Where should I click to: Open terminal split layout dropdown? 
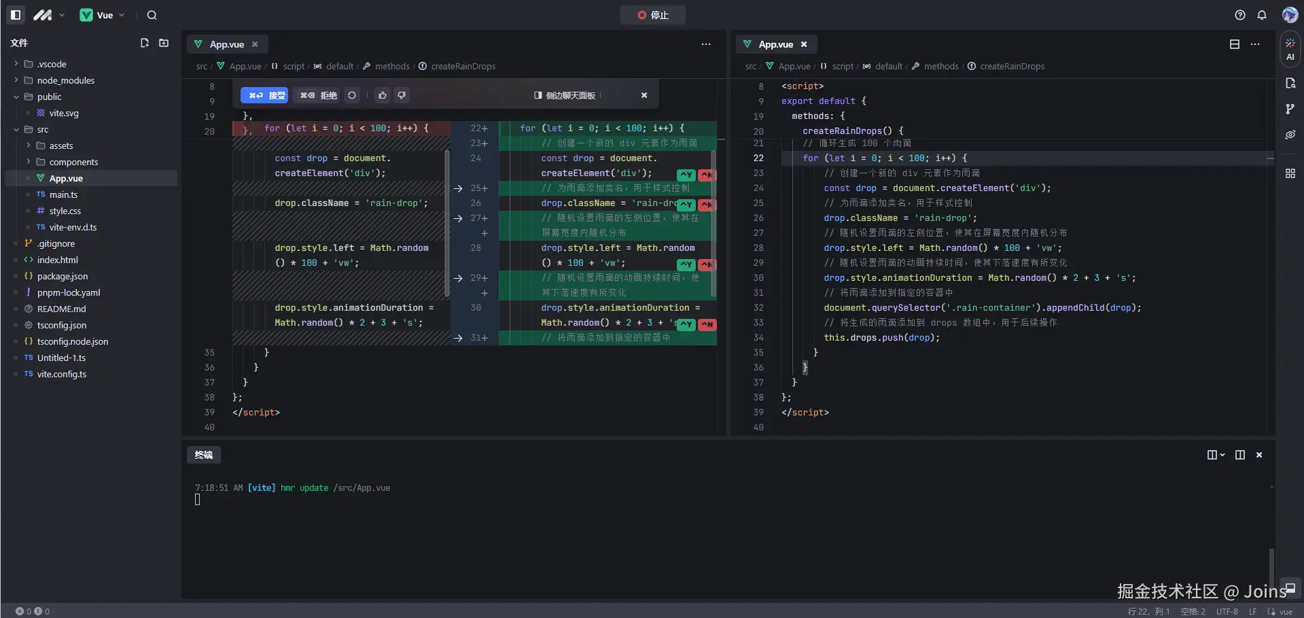pos(1216,455)
